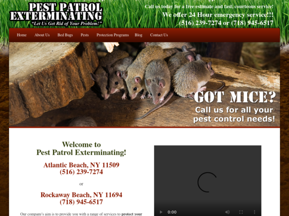Click the free estimate tagline in header
289x216 pixels.
click(209, 7)
